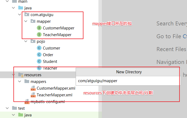Click the Recent Files hint text
Image resolution: width=187 pixels, height=118 pixels.
(171, 49)
